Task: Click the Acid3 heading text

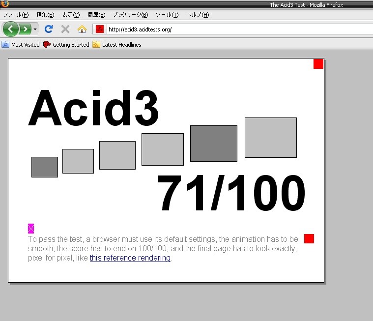Action: click(93, 108)
